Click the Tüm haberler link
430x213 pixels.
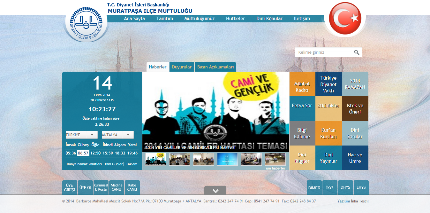click(x=275, y=168)
